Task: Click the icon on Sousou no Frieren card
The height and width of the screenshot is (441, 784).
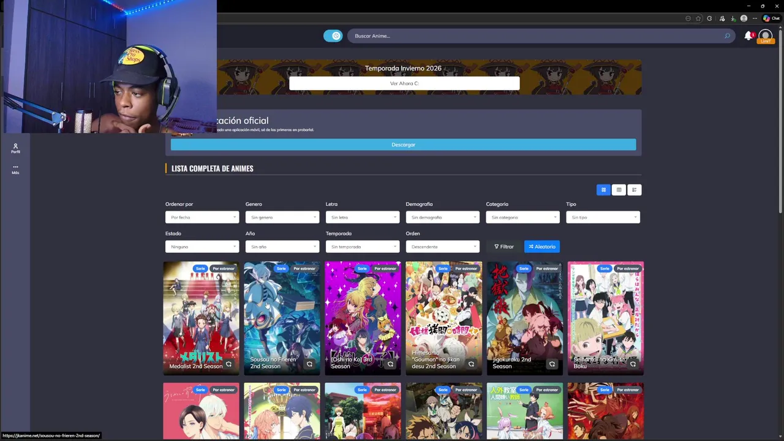Action: [x=309, y=364]
